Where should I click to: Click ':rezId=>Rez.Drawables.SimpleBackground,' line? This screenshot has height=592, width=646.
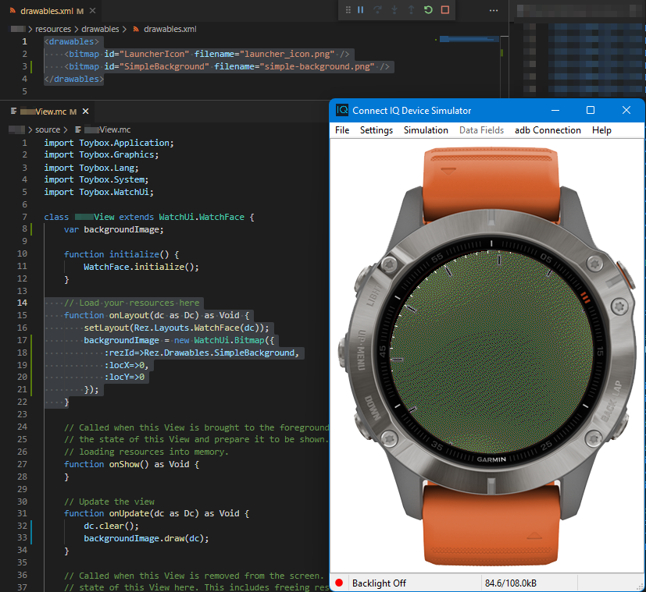[202, 353]
